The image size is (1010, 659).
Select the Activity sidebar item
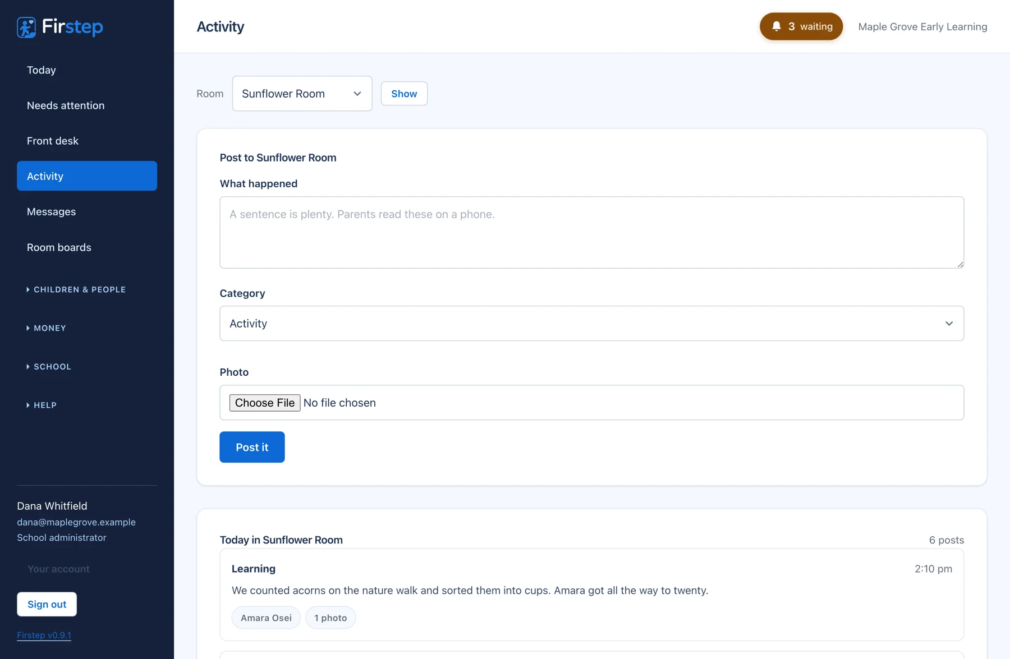tap(87, 176)
